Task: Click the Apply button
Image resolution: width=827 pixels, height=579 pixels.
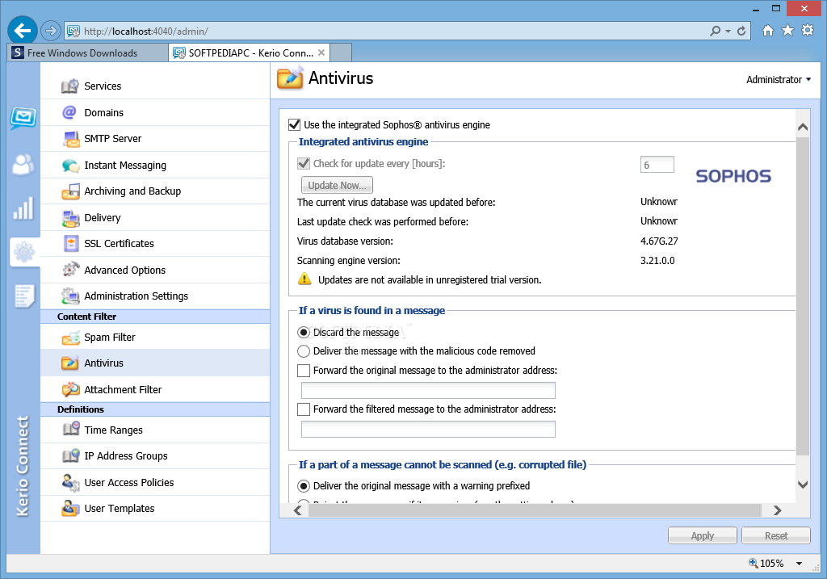Action: 703,535
